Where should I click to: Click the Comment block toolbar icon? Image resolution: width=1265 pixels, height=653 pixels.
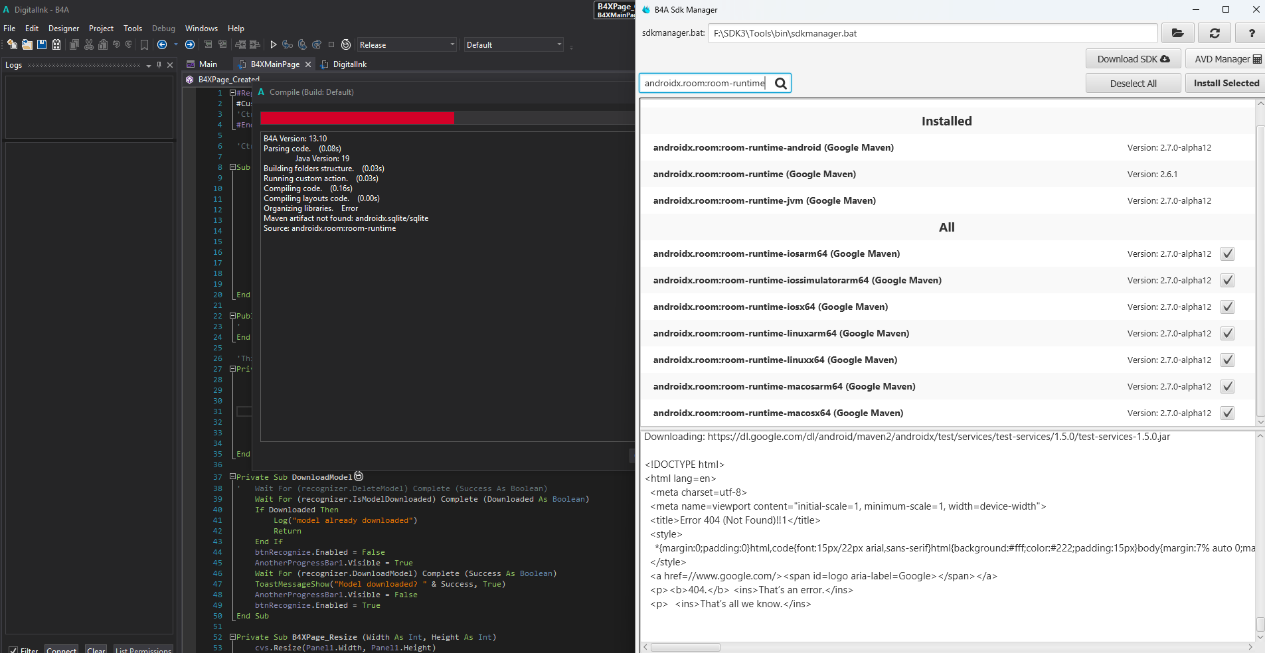coord(208,44)
